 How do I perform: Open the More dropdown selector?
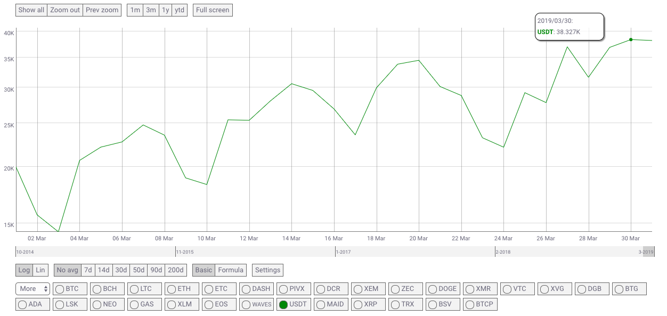tap(33, 289)
